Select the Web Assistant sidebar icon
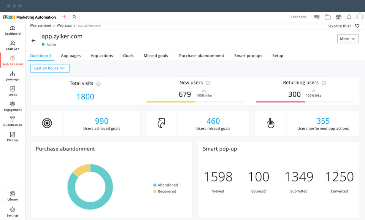 (13, 58)
